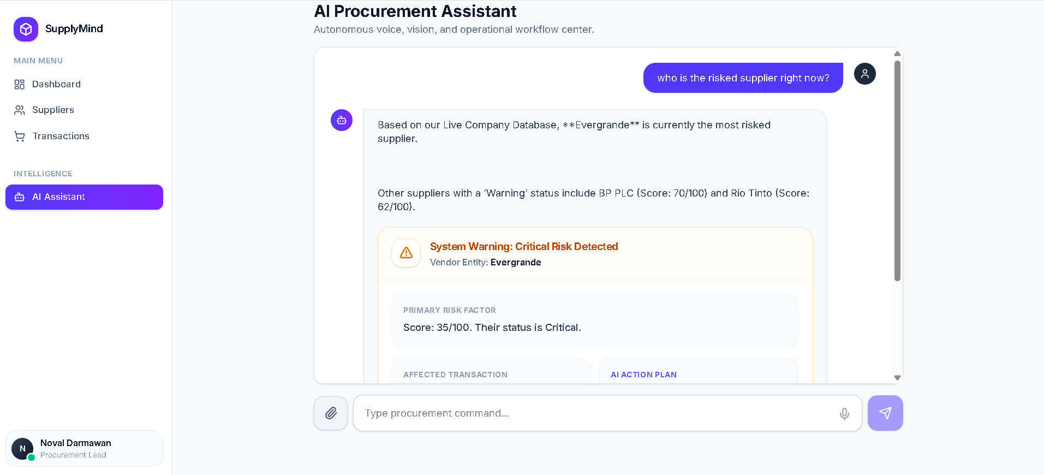Select AI Assistant in the Intelligence section
Viewport: 1044px width, 475px height.
click(x=84, y=197)
